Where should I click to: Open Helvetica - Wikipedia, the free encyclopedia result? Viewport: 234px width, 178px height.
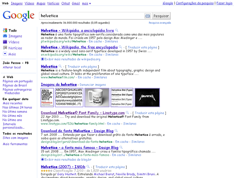(79, 47)
